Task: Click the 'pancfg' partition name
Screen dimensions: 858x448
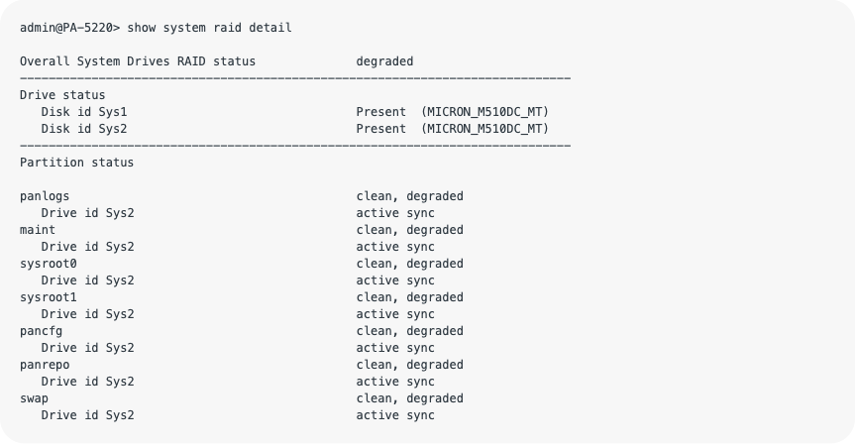Action: (x=42, y=331)
